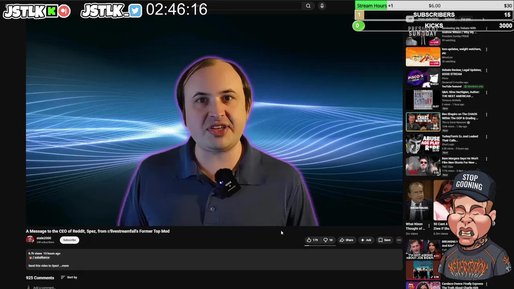The width and height of the screenshot is (514, 289).
Task: Click the Twitter bird icon in overlay
Action: [136, 11]
